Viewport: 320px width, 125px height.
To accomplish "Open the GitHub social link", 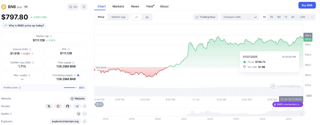I will [67, 106].
